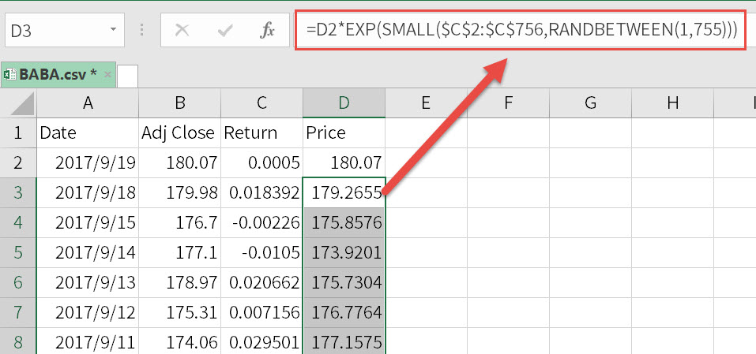Screen dimensions: 756x354
Task: Select row 2 header
Action: [x=18, y=162]
